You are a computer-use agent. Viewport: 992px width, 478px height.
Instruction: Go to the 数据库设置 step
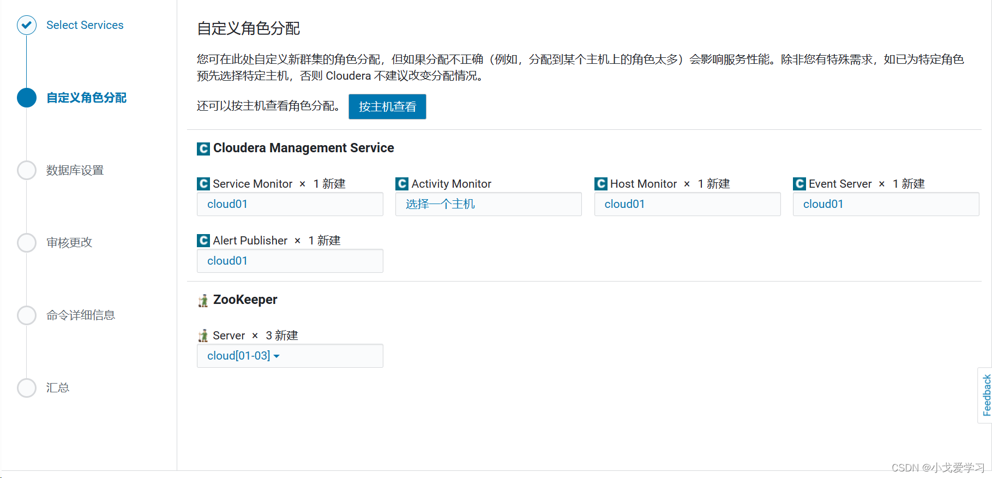coord(75,170)
